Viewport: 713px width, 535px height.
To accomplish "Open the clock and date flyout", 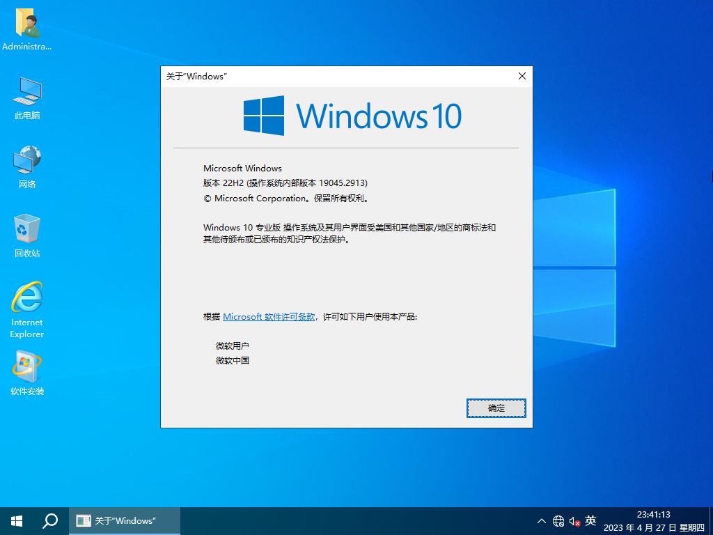I will point(654,521).
